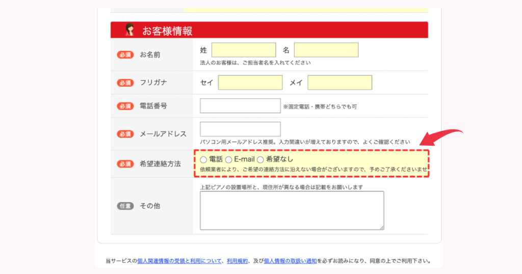This screenshot has height=274, width=522.
Task: Click the customer avatar icon in red header
Action: coord(129,30)
